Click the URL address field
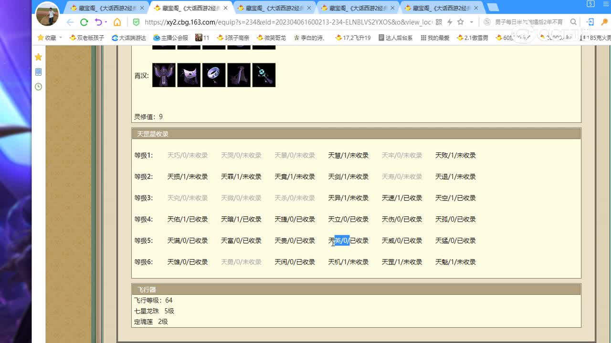This screenshot has width=611, height=343. pos(288,22)
